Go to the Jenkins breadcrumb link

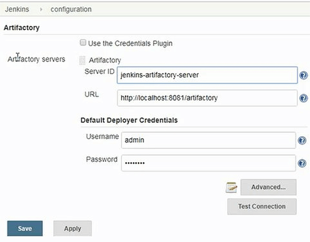(17, 9)
